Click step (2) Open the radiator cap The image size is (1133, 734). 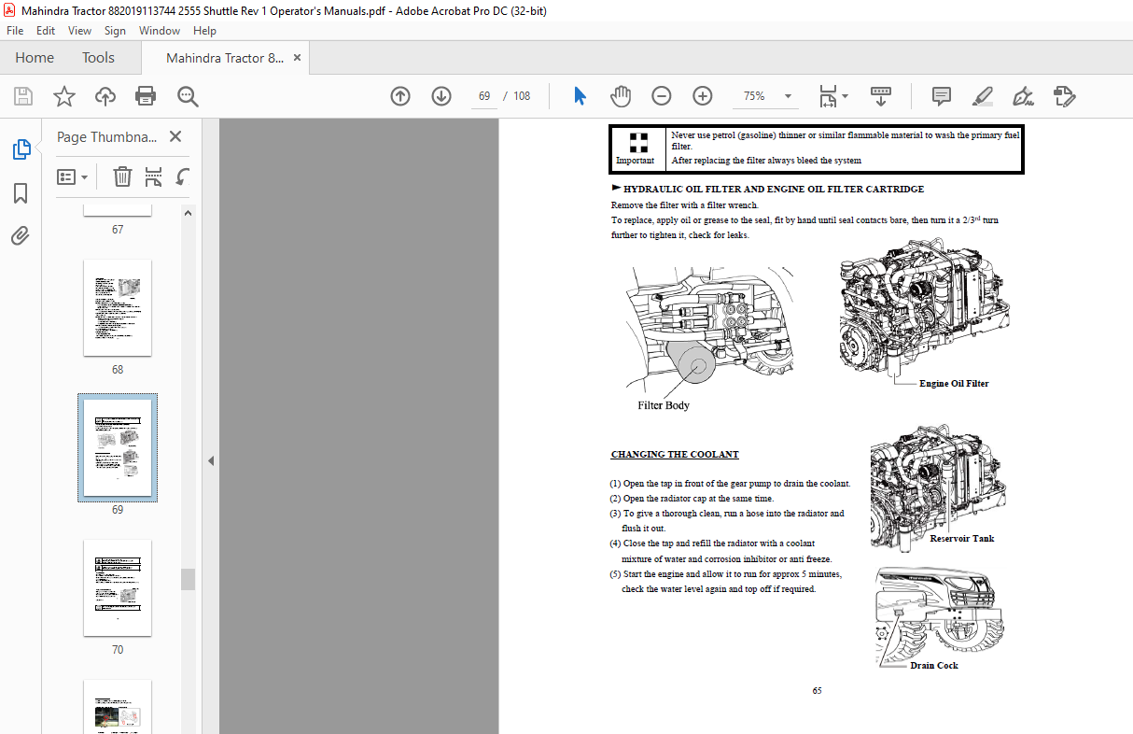pyautogui.click(x=692, y=499)
